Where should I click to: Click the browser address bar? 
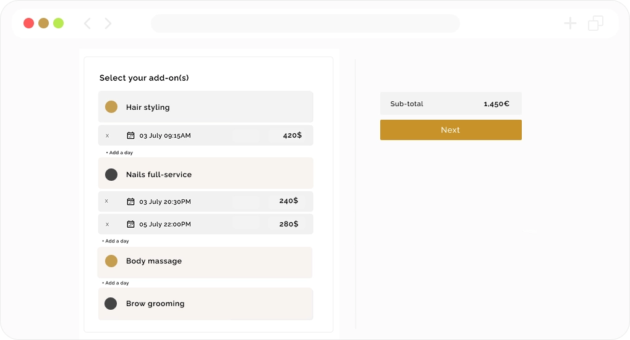point(305,23)
